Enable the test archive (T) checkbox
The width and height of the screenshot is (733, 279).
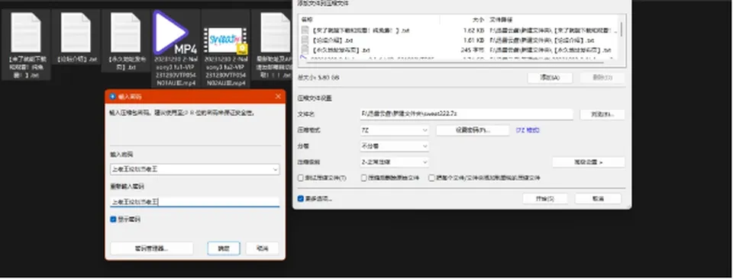tap(301, 178)
